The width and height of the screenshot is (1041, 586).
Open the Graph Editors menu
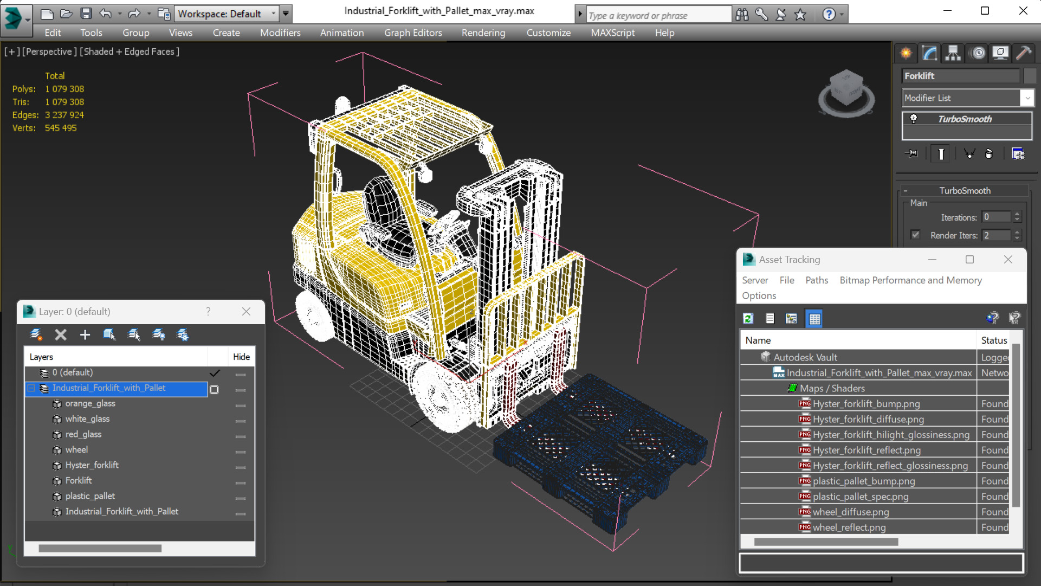413,33
